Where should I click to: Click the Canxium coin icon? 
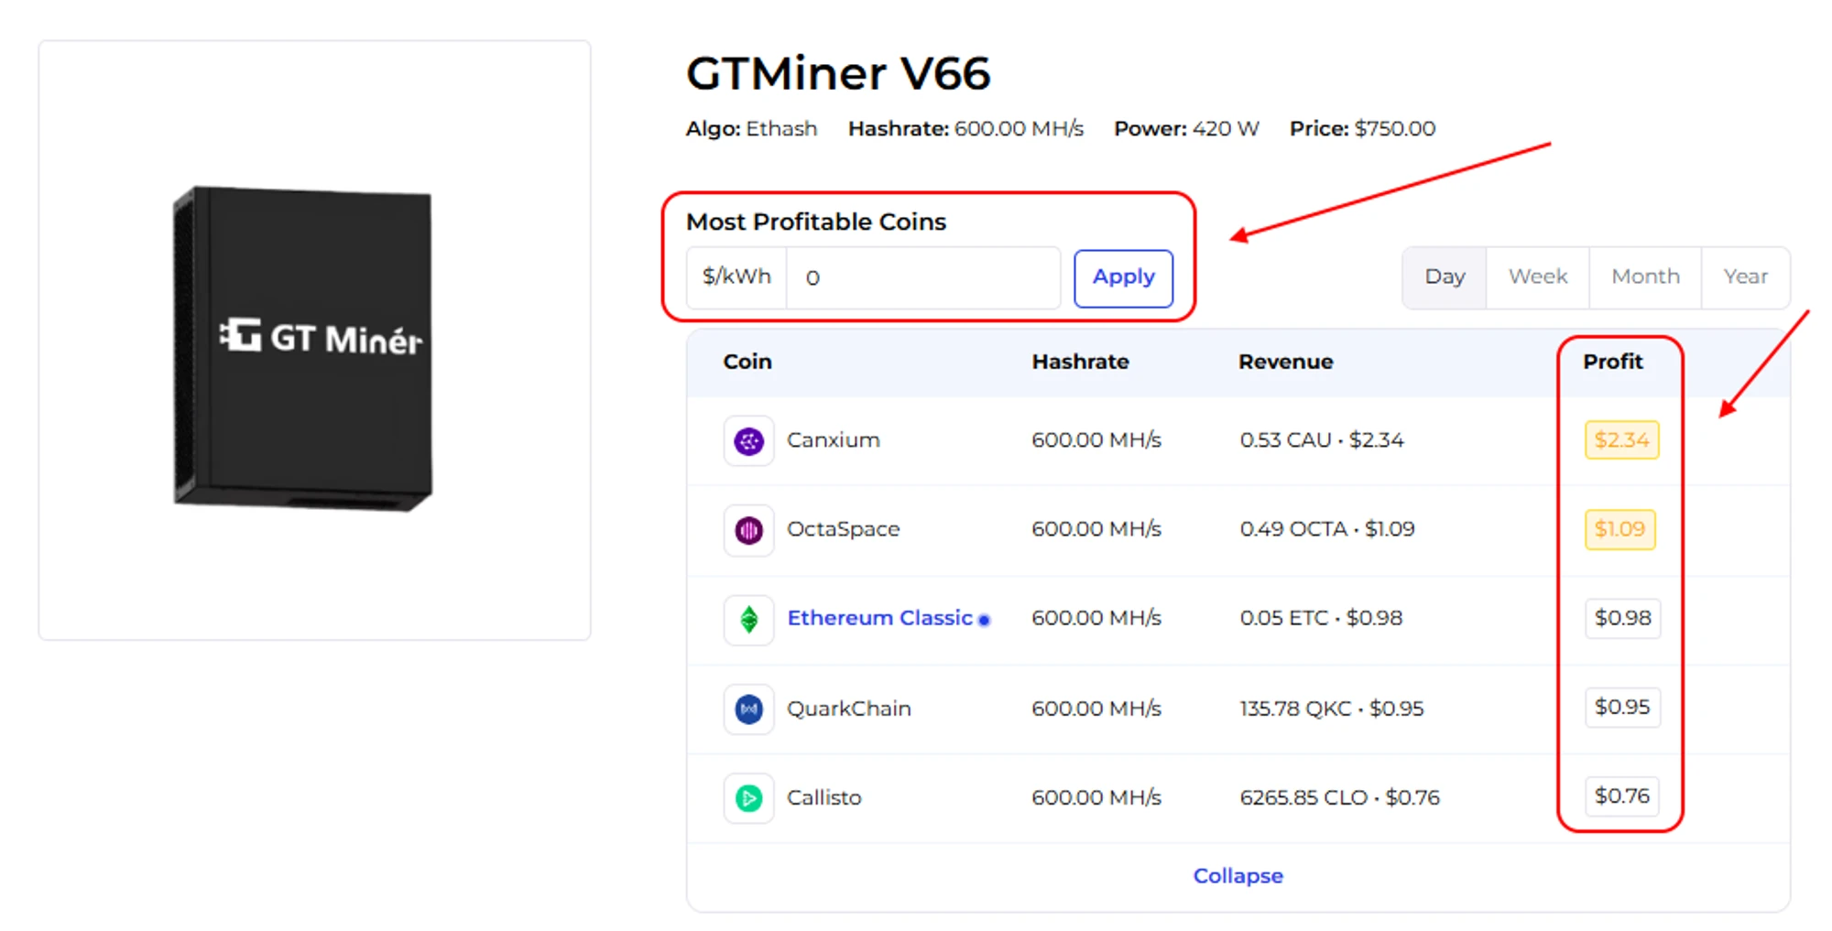click(x=748, y=441)
